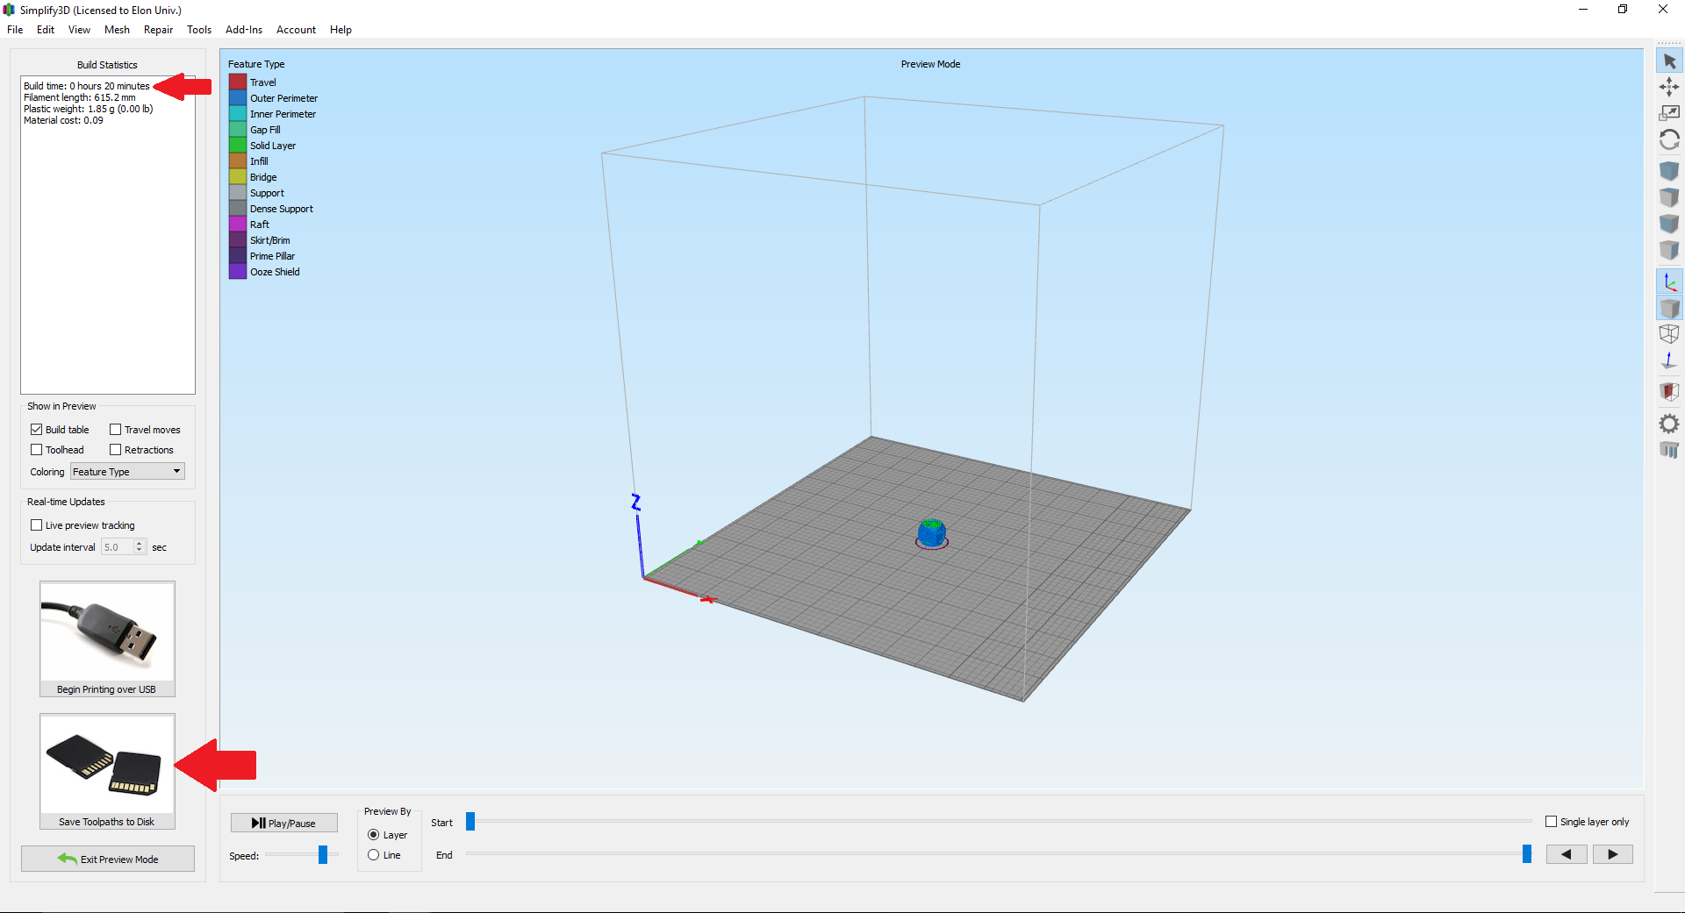Click the Travel red color swatch
Viewport: 1685px width, 913px height.
pyautogui.click(x=238, y=82)
